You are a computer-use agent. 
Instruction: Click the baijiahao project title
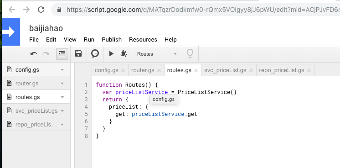pyautogui.click(x=46, y=28)
